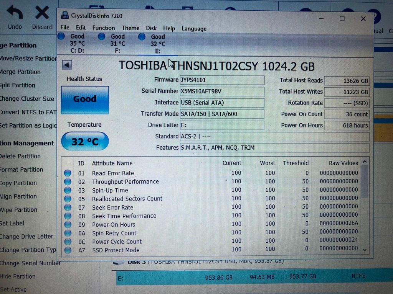393x294 pixels.
Task: Click the Power On Hours value
Action: [x=347, y=126]
